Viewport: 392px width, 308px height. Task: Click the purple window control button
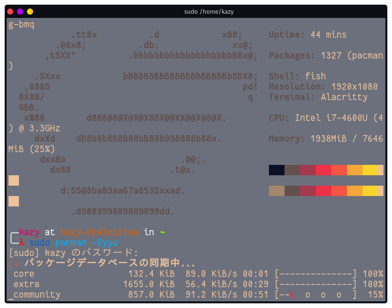pos(20,11)
